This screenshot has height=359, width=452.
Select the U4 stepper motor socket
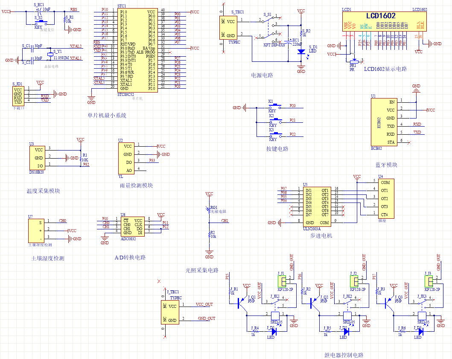click(386, 199)
